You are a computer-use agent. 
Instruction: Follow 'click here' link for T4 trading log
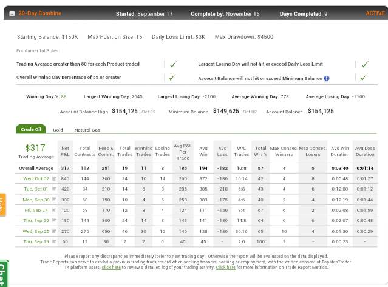[x=111, y=267]
